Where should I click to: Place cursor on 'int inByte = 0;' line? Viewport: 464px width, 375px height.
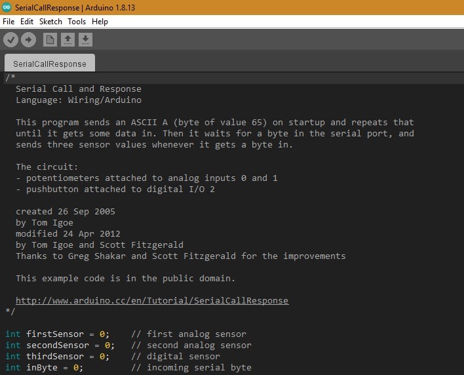click(45, 368)
